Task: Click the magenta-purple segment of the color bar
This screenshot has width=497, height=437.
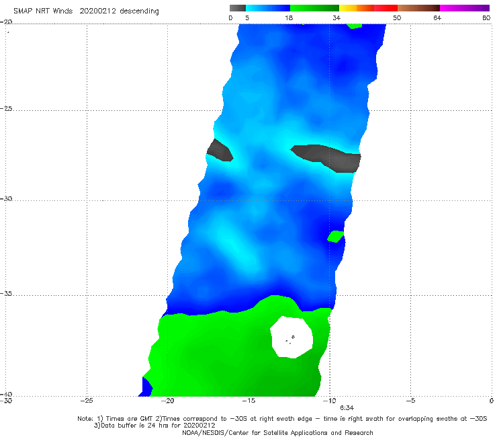Action: (465, 8)
